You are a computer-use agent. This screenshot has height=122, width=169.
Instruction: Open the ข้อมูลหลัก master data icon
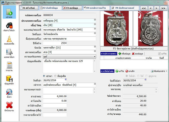coord(8,80)
